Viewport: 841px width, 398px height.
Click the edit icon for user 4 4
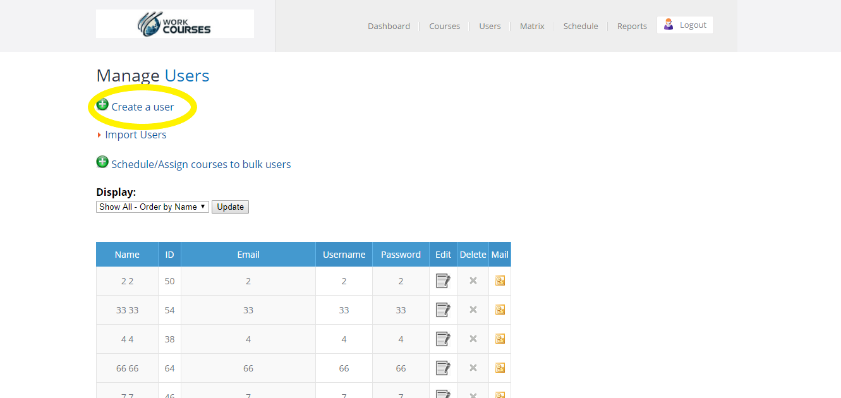(x=443, y=339)
